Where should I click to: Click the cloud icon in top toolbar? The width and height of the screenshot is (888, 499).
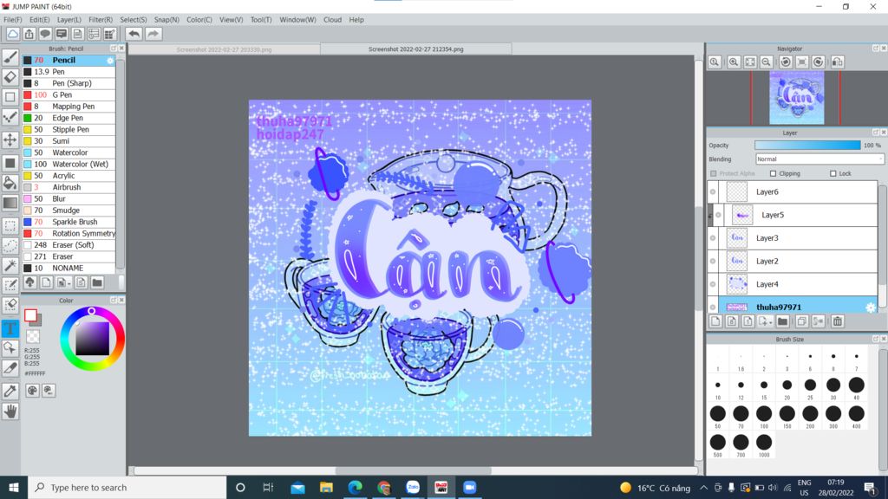12,34
